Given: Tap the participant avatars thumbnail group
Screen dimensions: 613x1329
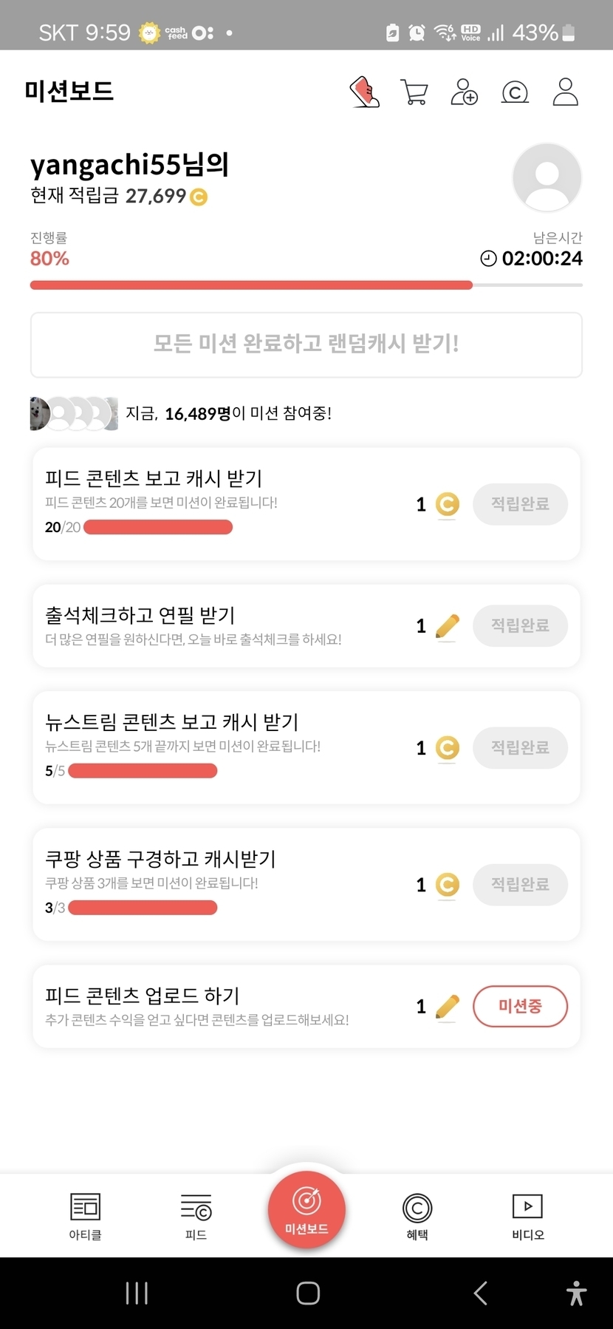Looking at the screenshot, I should [x=74, y=413].
